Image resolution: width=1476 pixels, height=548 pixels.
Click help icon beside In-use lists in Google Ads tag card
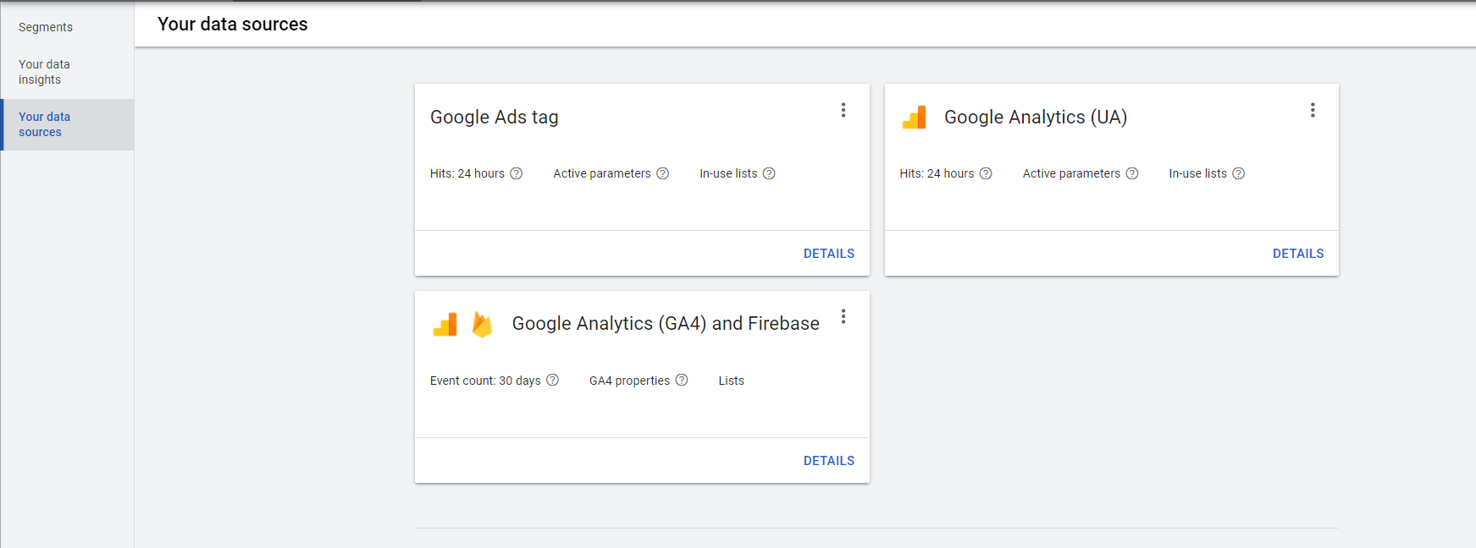click(x=769, y=173)
